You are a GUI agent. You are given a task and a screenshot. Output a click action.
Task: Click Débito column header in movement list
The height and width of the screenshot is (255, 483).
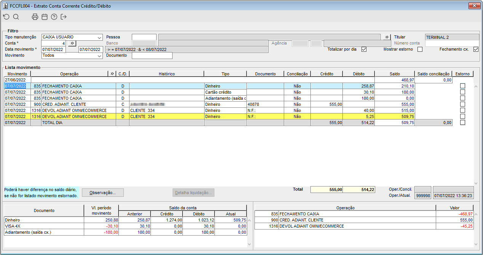(358, 74)
